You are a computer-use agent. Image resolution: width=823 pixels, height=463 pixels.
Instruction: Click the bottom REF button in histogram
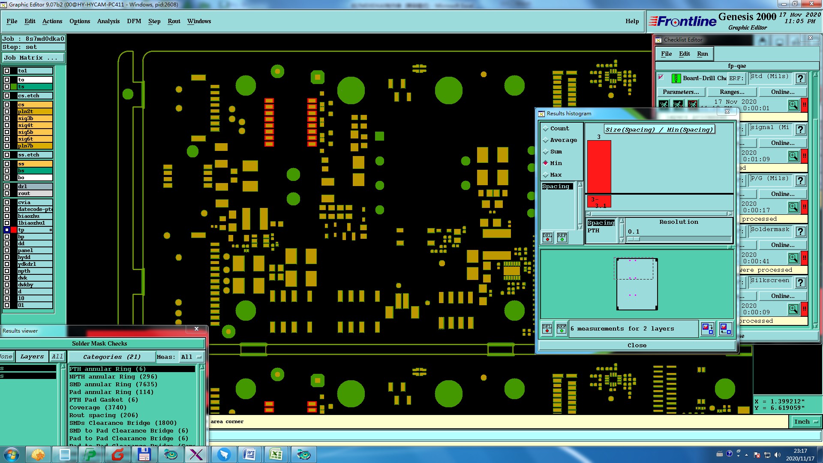pyautogui.click(x=561, y=329)
